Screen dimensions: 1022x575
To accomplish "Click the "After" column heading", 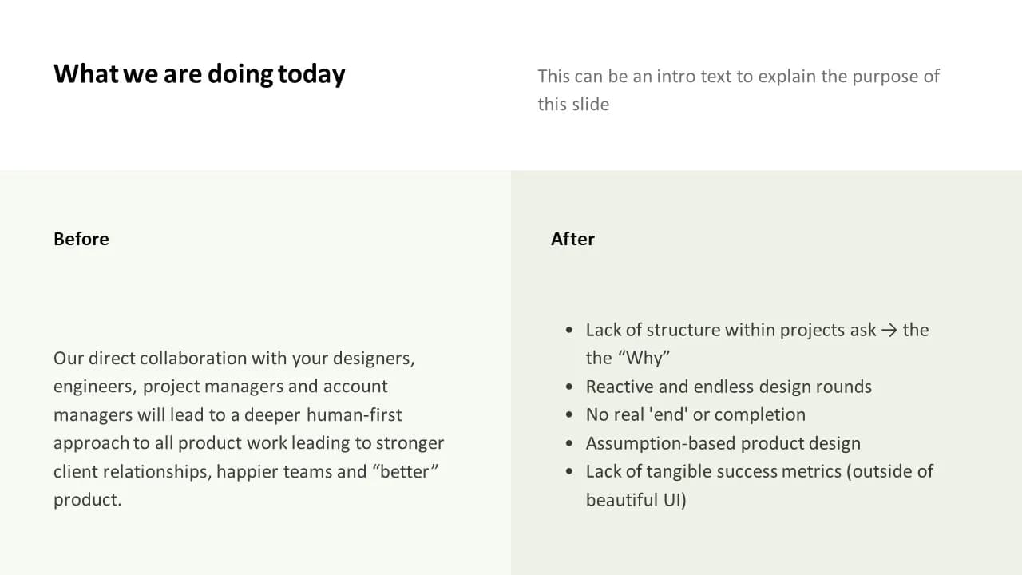I will 572,239.
